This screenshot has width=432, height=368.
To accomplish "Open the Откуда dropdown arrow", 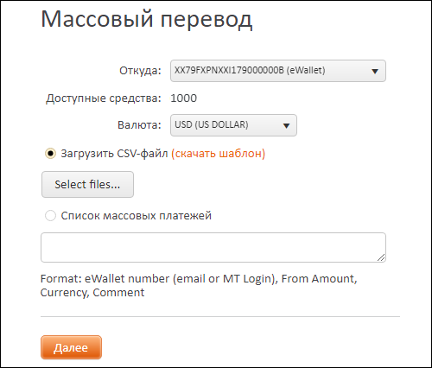I will pos(375,71).
